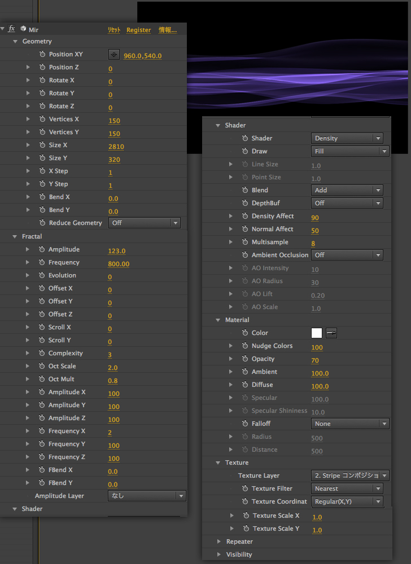The image size is (411, 564).
Task: Click the Position XY crosshair point picker
Action: tap(114, 55)
